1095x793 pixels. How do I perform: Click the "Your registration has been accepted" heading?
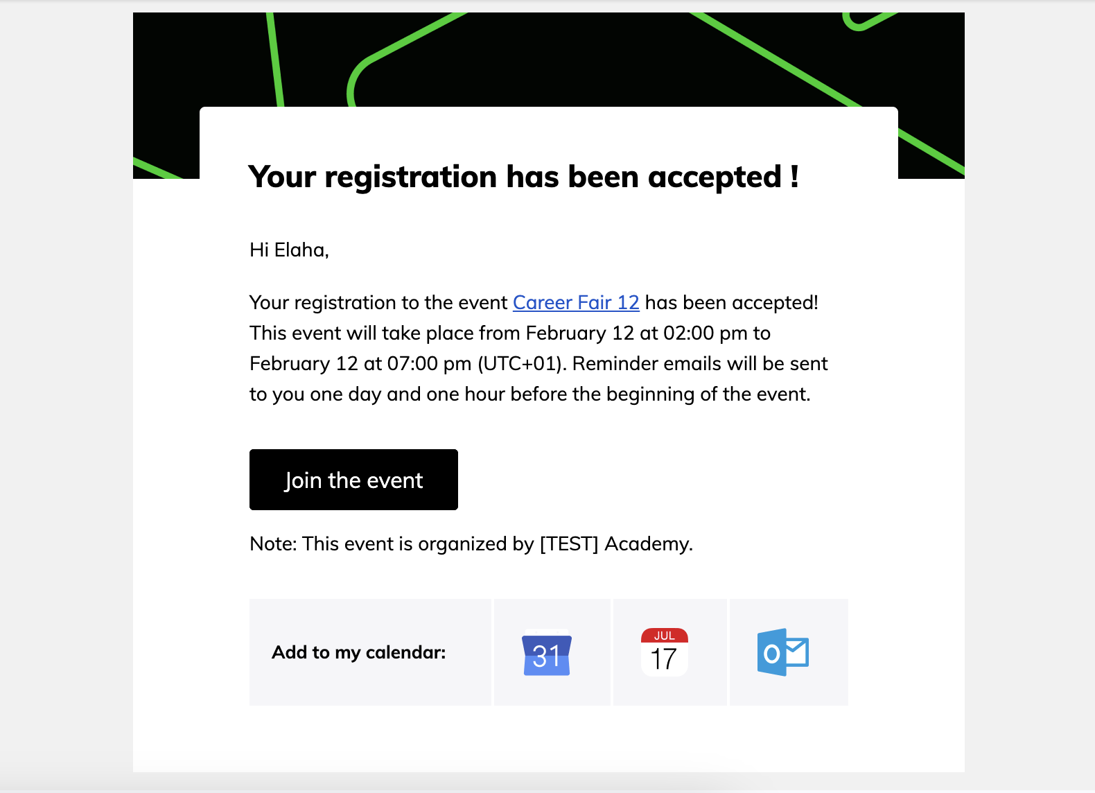click(523, 177)
